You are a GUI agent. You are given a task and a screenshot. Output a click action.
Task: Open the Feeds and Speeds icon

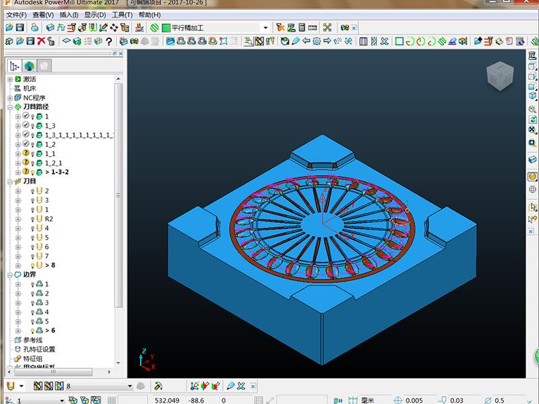[x=61, y=28]
